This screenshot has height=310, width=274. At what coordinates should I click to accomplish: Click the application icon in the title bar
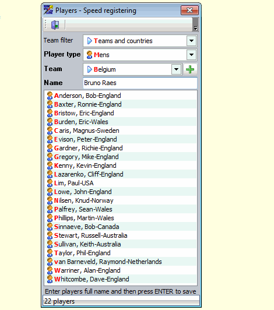click(x=48, y=10)
